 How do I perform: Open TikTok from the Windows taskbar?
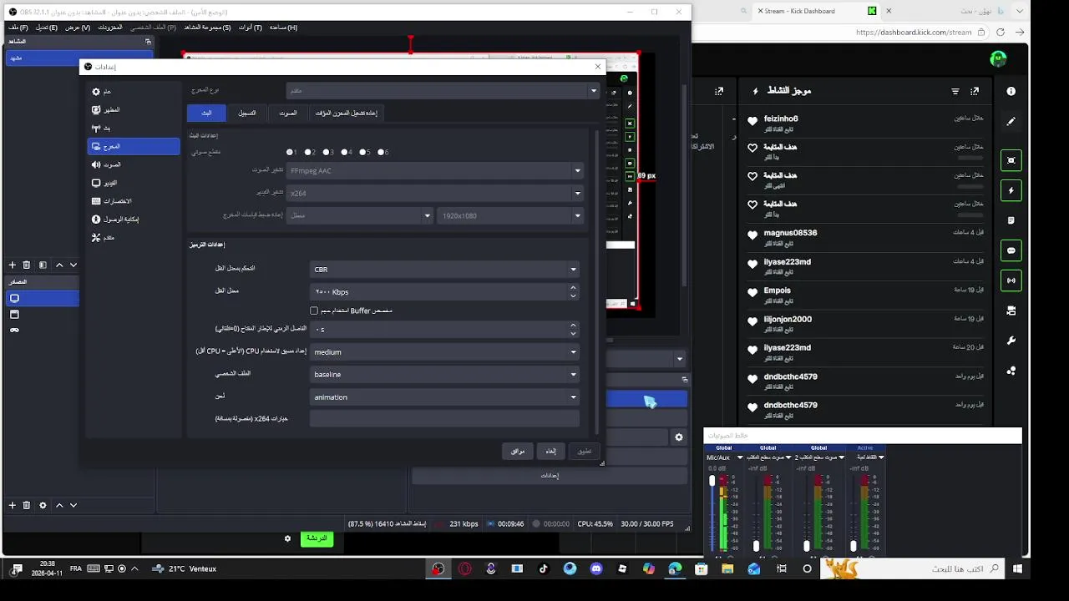tap(544, 568)
